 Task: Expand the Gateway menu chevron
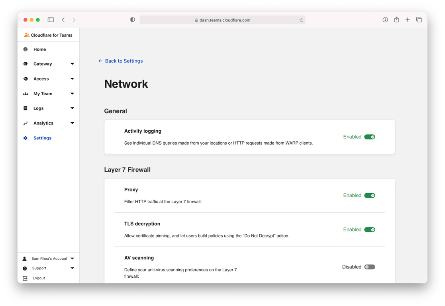[72, 64]
